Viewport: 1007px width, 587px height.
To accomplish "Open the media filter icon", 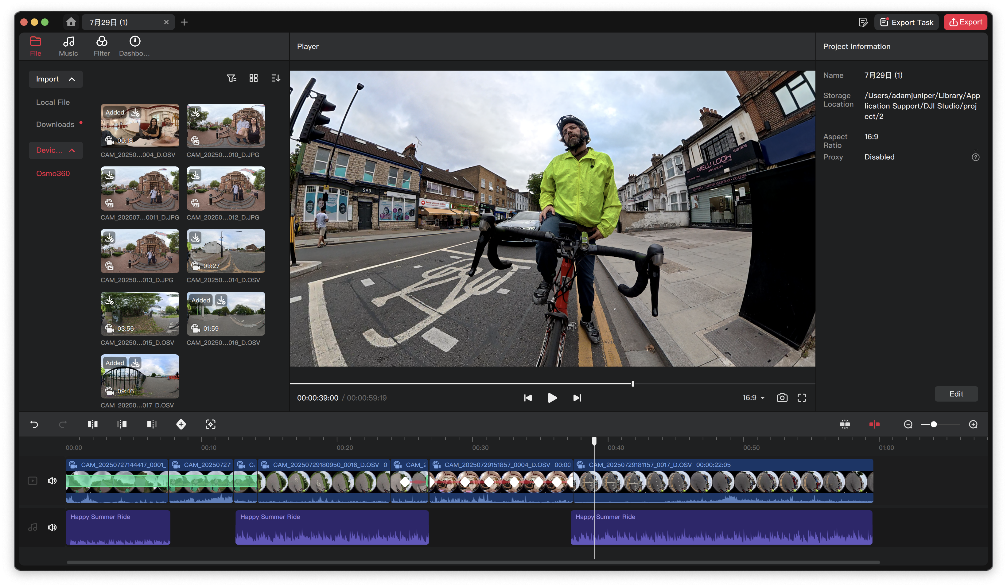I will (x=231, y=78).
